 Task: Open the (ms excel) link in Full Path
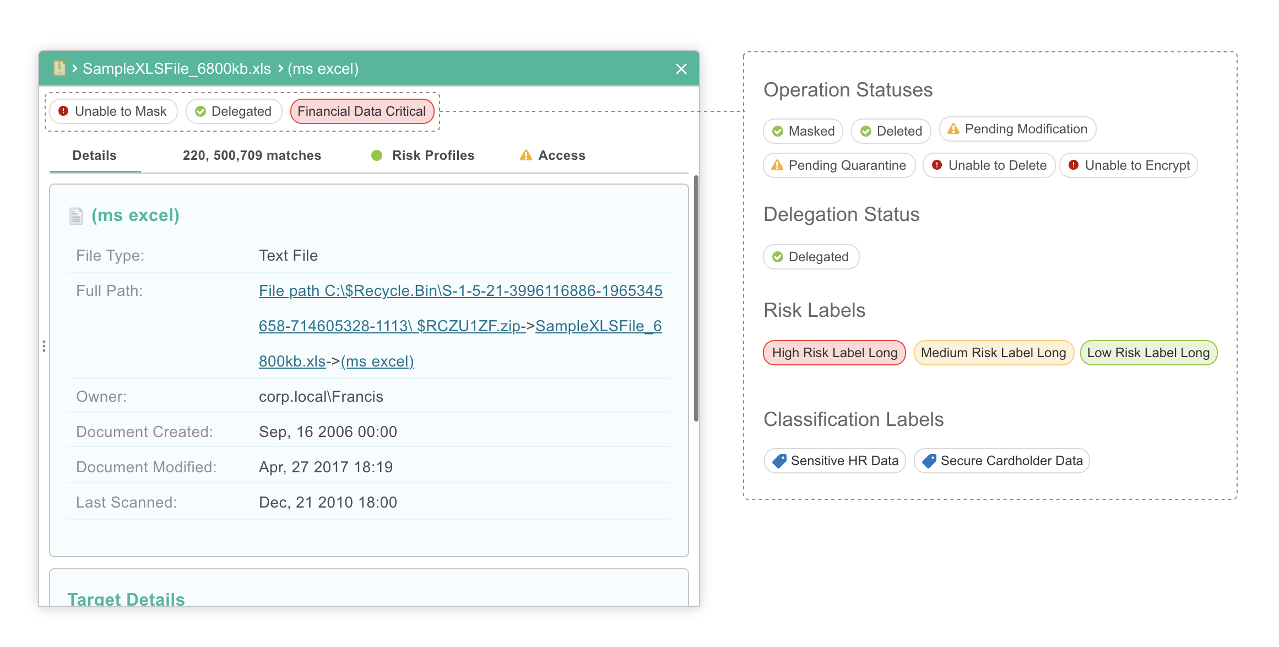coord(377,361)
